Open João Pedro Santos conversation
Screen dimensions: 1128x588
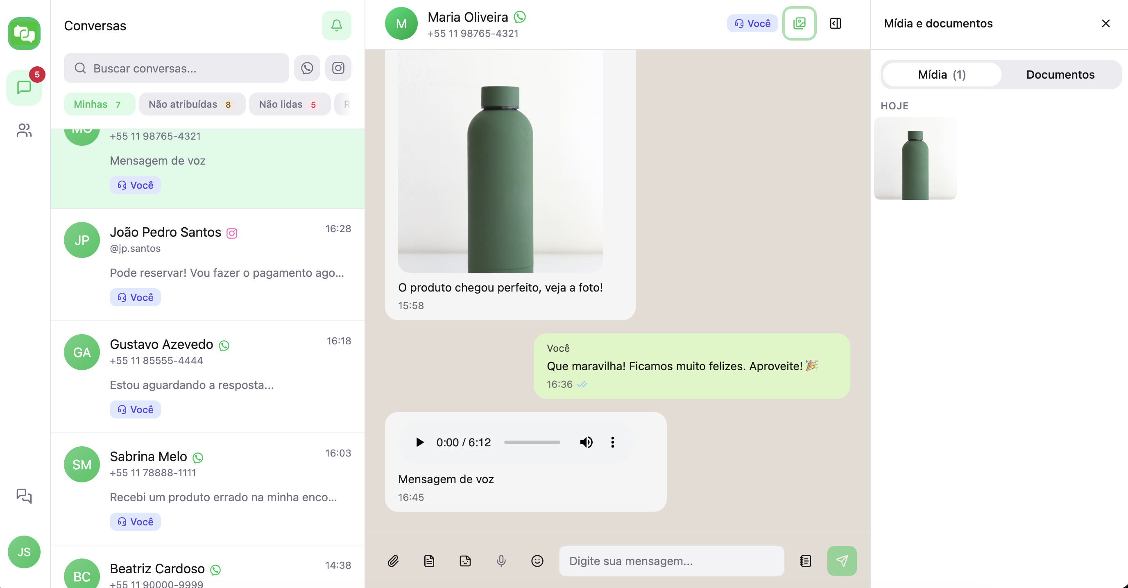(208, 265)
